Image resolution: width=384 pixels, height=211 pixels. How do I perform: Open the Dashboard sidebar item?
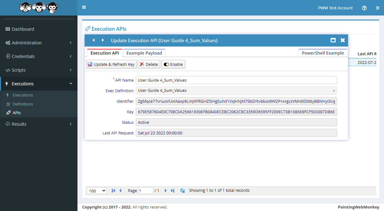tap(23, 29)
